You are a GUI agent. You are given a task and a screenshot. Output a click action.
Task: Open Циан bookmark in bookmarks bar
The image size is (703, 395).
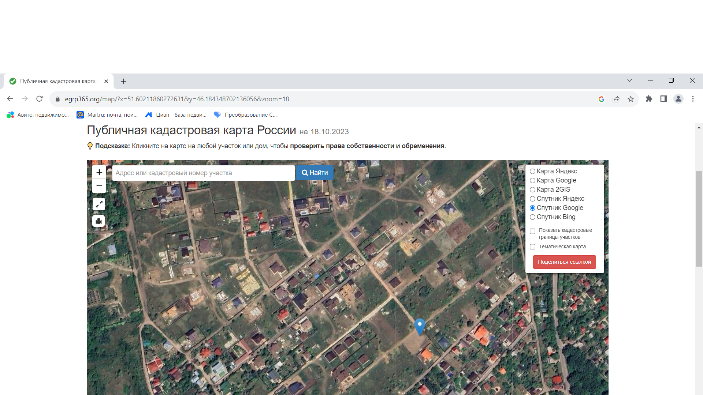[x=176, y=115]
